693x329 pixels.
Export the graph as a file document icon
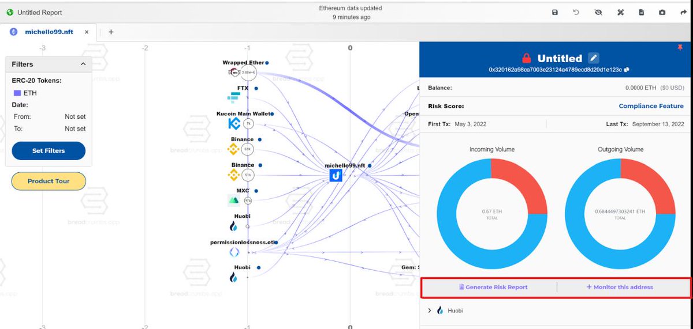click(x=641, y=12)
